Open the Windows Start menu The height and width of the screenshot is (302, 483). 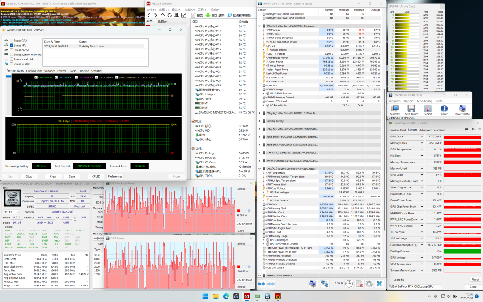(205, 297)
